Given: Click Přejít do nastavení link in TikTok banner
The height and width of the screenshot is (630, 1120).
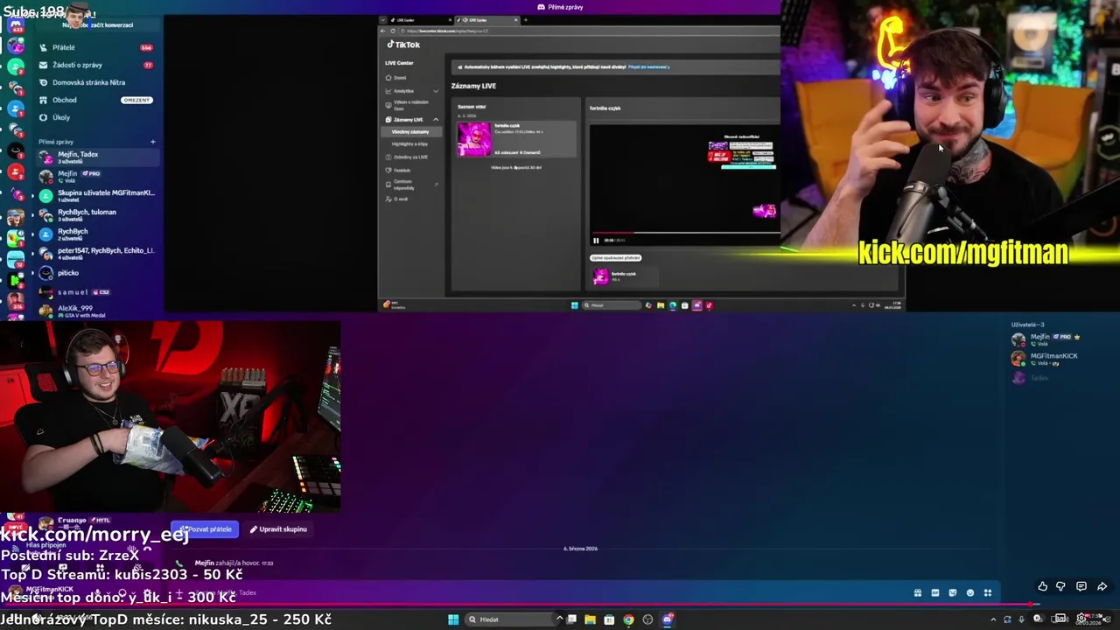Looking at the screenshot, I should [648, 66].
